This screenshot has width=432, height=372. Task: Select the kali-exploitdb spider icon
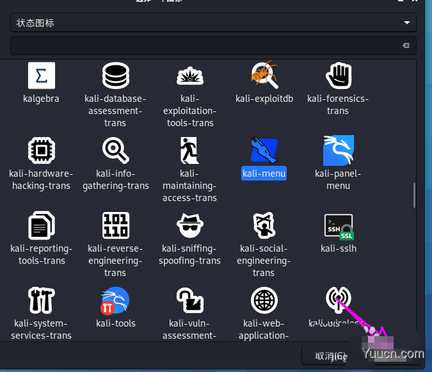click(x=264, y=75)
